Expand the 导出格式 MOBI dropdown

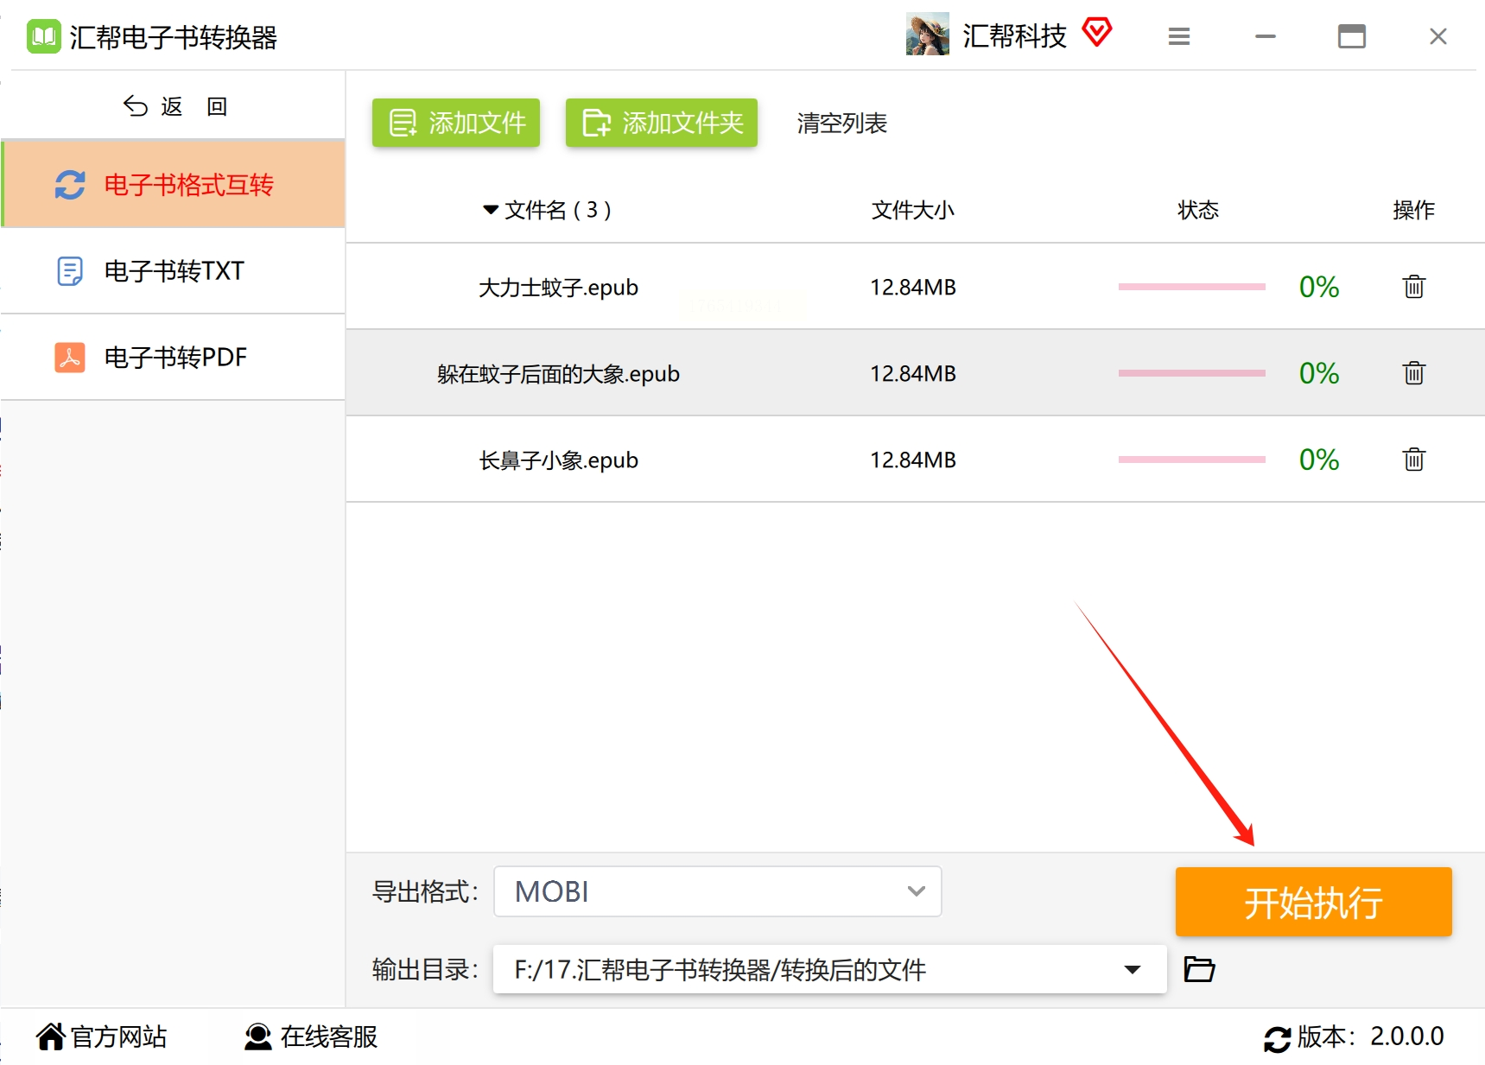click(x=717, y=891)
